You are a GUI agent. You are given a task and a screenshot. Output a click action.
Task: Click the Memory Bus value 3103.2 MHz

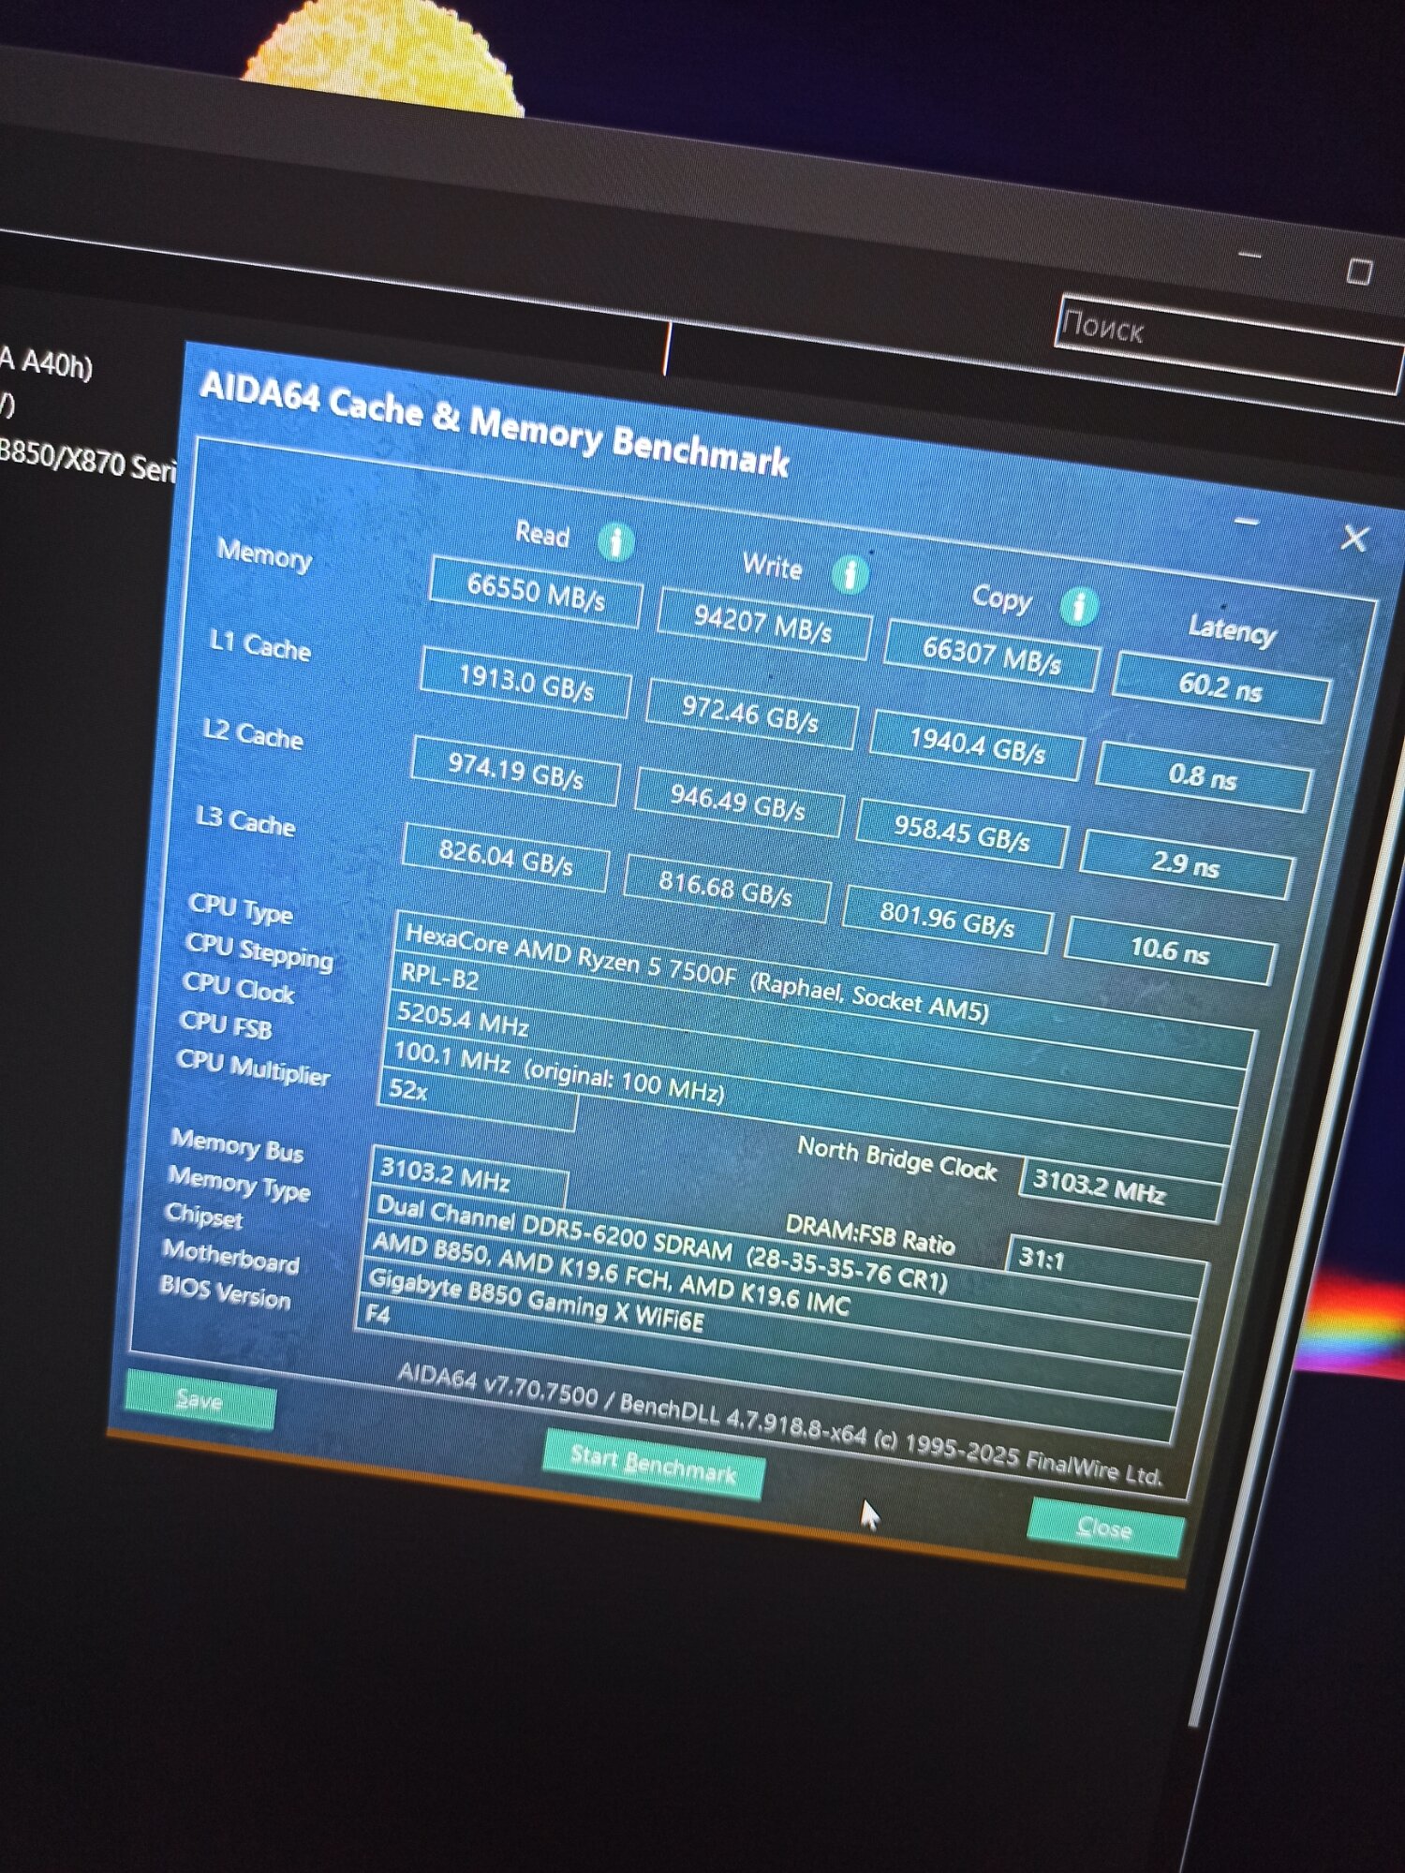click(x=470, y=1178)
